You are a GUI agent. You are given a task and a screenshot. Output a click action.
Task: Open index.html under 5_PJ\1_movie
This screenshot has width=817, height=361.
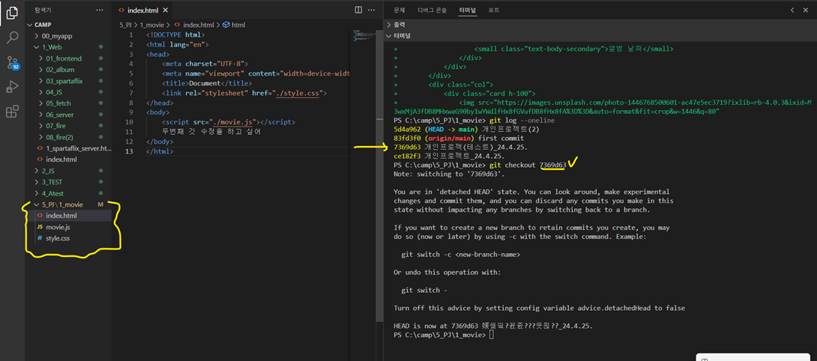[x=61, y=216]
